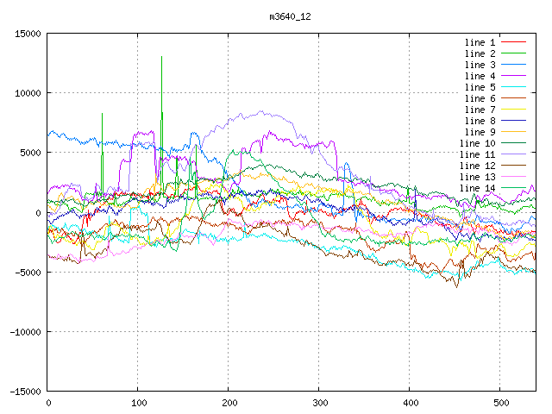Click the line sample next to "line 5"
Image resolution: width=552 pixels, height=414 pixels.
coord(513,87)
